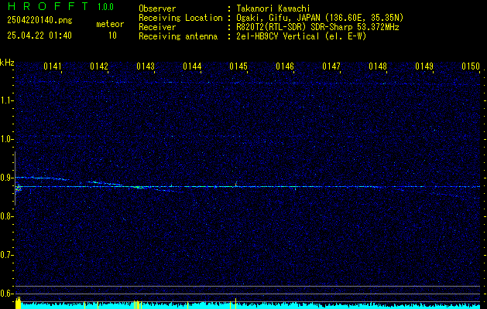The image size is (487, 309).
Task: Click time axis marker 0142
Action: pyautogui.click(x=99, y=66)
